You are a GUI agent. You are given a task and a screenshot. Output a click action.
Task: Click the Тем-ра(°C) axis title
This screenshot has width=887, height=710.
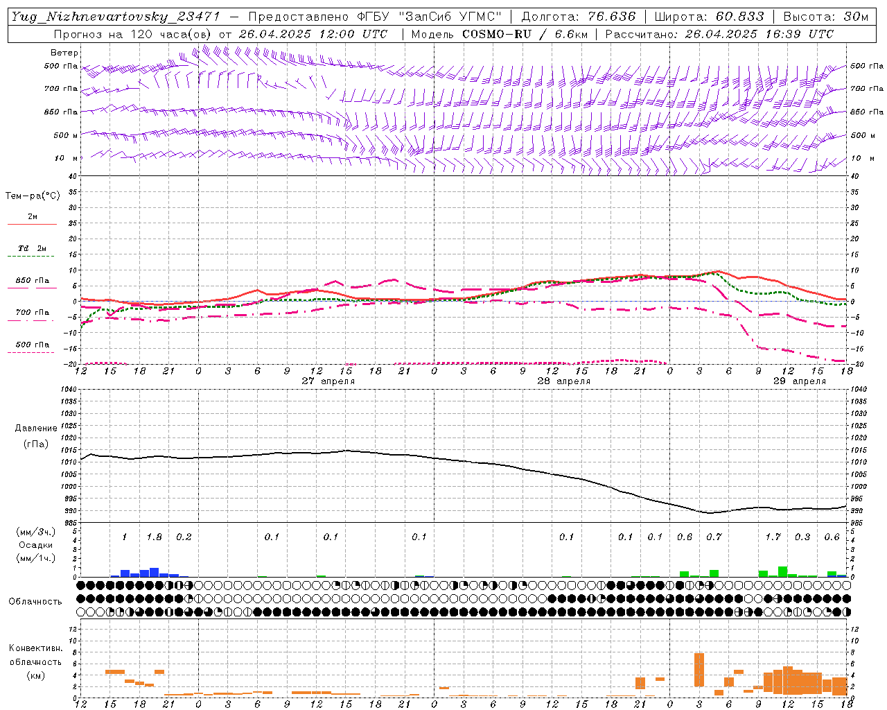coord(33,196)
